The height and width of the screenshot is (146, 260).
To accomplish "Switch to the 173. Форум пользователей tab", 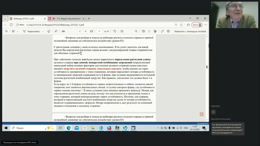I will tap(67, 18).
